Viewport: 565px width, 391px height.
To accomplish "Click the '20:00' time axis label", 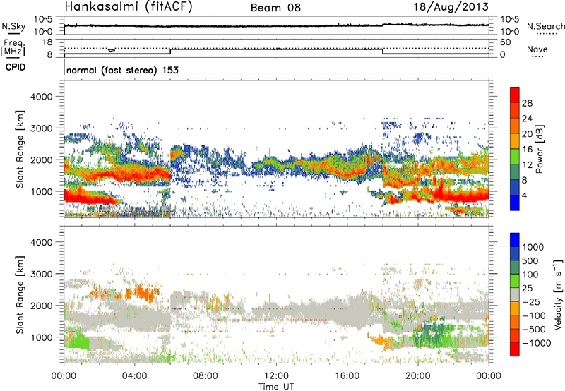I will click(x=418, y=376).
